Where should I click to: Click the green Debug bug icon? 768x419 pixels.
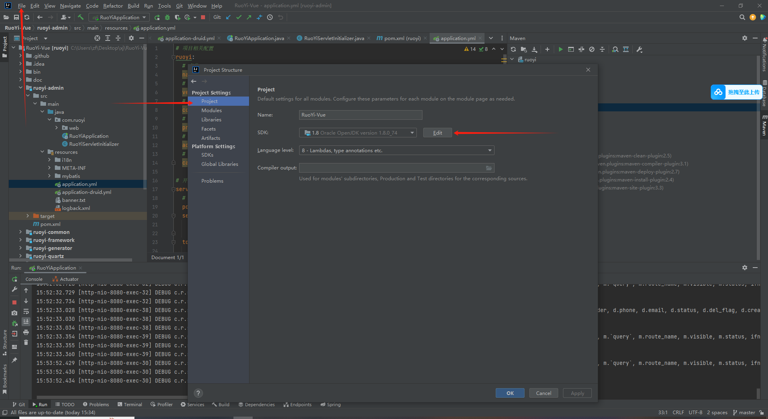[x=167, y=17]
